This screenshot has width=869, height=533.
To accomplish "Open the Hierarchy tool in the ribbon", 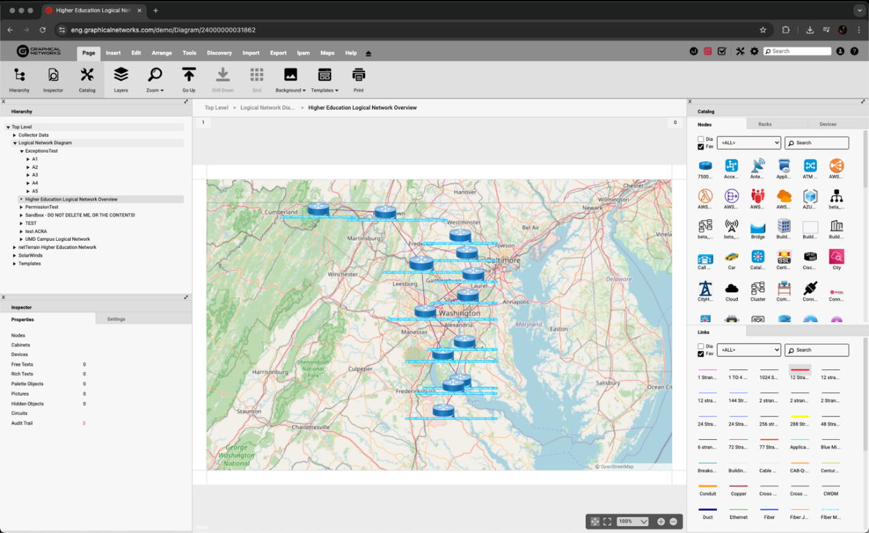I will pyautogui.click(x=19, y=79).
